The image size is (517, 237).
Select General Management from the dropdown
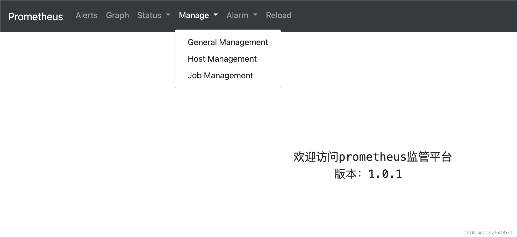[x=228, y=42]
